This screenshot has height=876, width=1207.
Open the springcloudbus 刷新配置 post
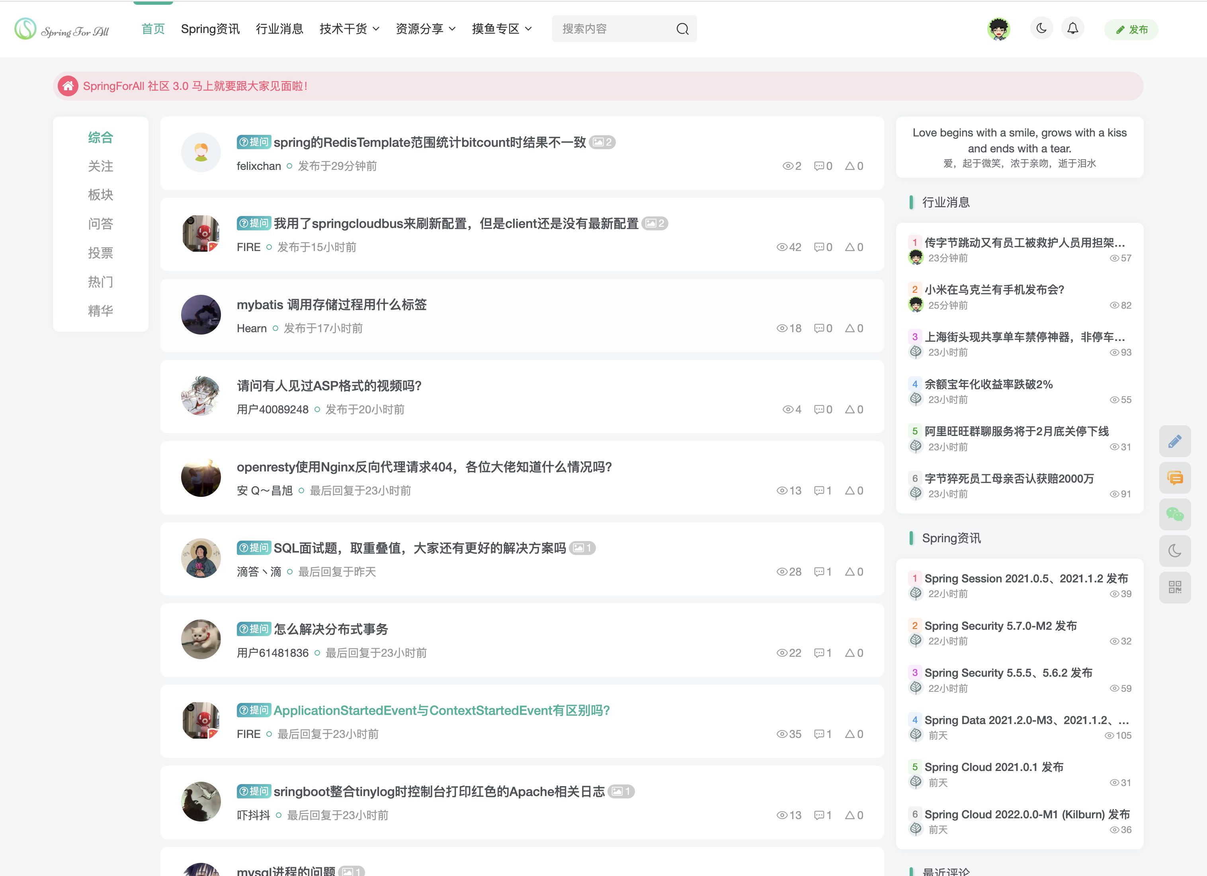[x=456, y=224]
